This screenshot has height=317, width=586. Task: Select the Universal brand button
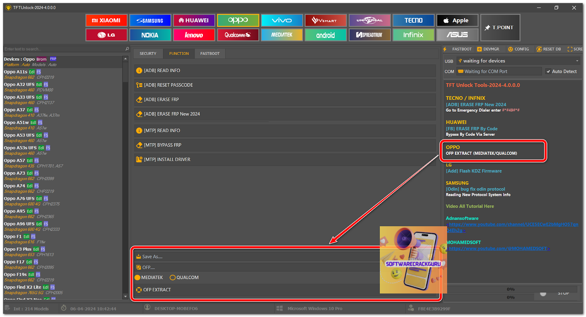(x=370, y=20)
